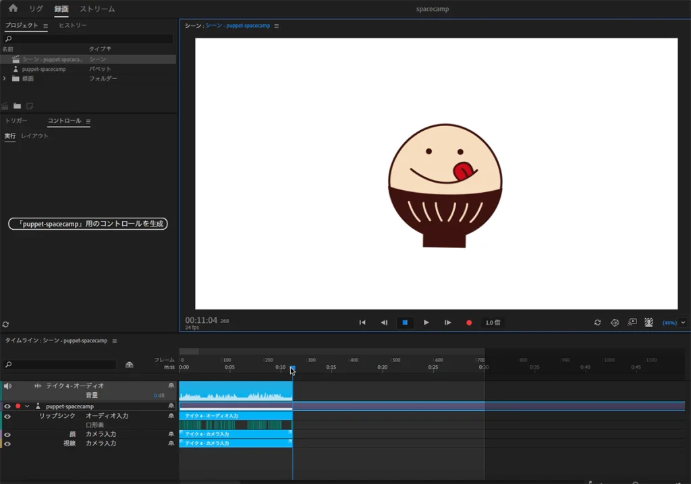
Task: Hide the puppet-spacecamp track with eye icon
Action: [x=7, y=406]
